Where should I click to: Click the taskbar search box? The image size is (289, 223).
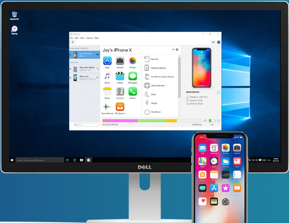[x=40, y=160]
